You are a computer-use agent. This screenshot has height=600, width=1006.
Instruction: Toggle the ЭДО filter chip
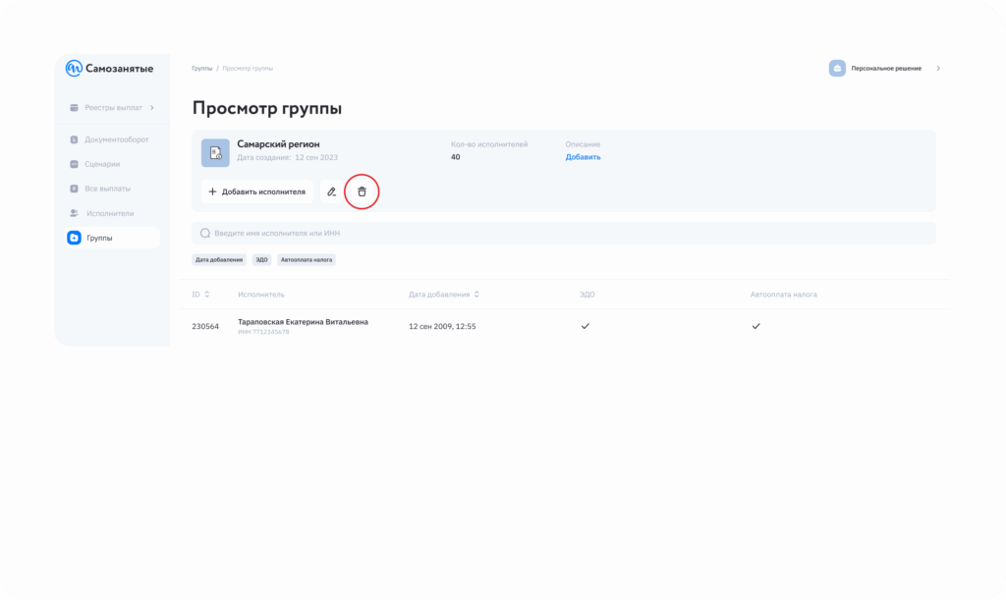[x=261, y=260]
